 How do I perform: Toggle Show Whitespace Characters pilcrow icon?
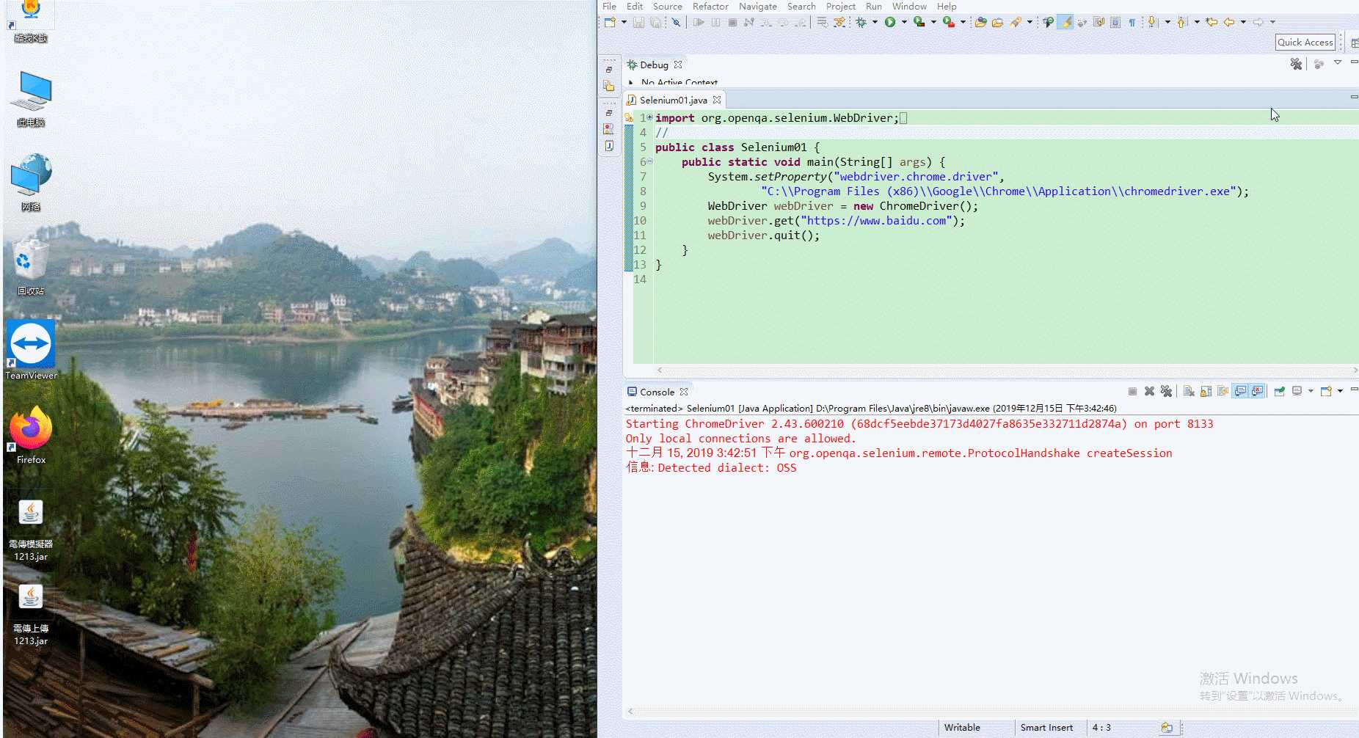click(x=1132, y=22)
